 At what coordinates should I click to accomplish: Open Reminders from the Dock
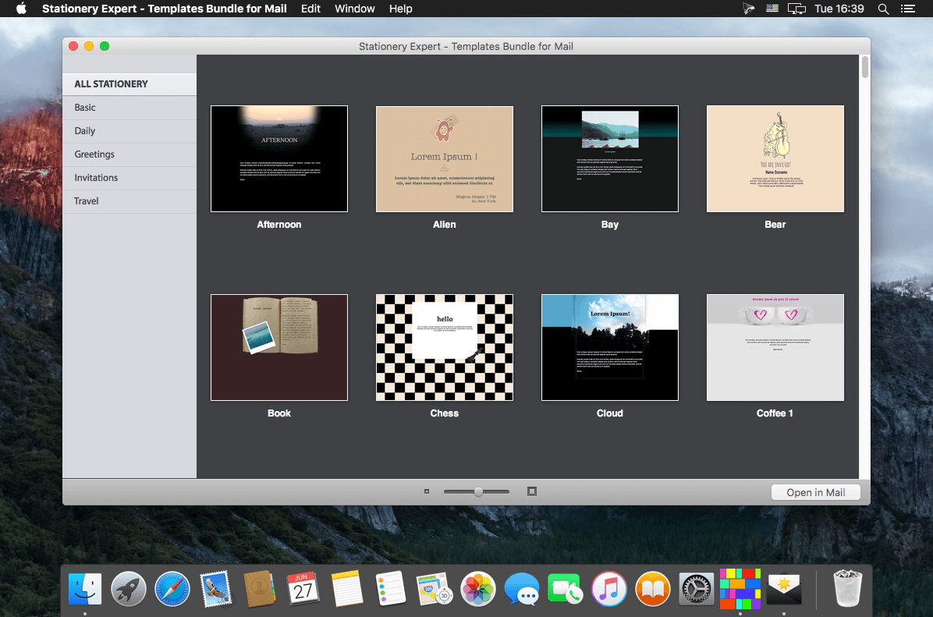point(390,589)
